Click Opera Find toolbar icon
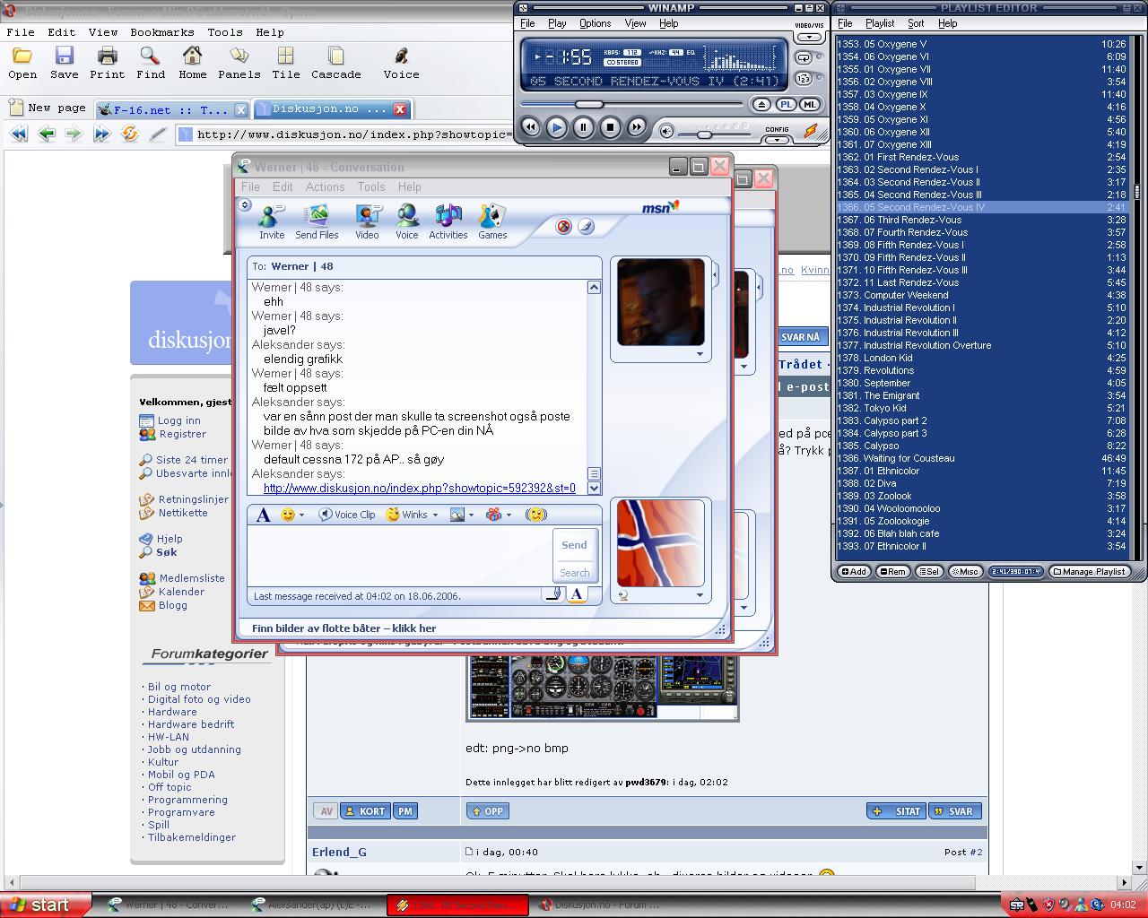The image size is (1148, 918). click(151, 63)
